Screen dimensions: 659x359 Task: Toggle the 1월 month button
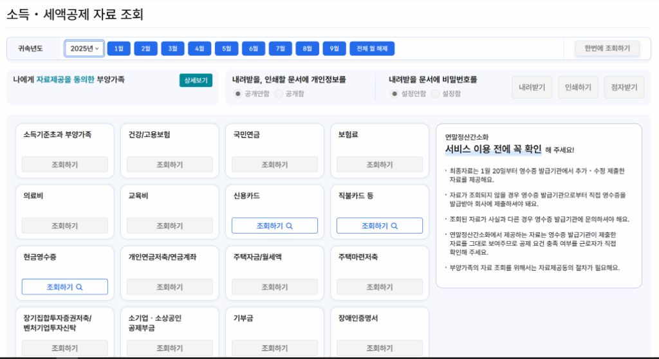(x=119, y=48)
